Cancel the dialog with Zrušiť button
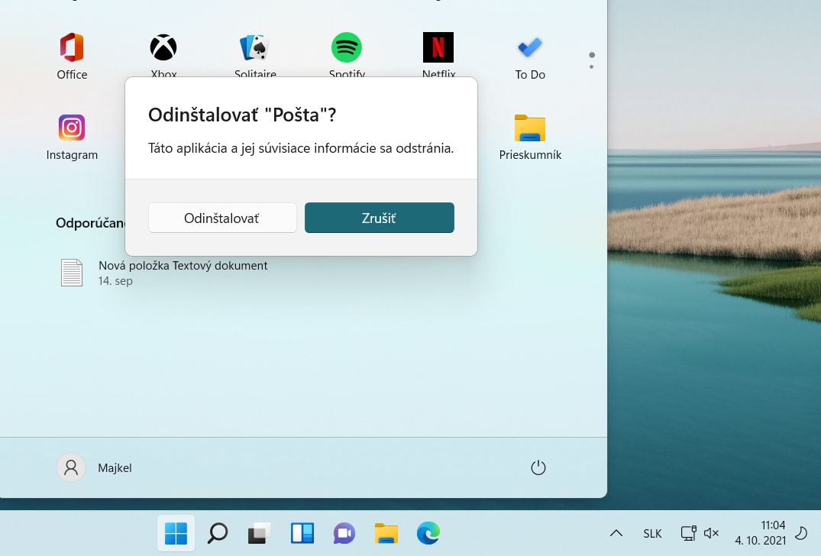Viewport: 821px width, 556px height. pos(380,218)
